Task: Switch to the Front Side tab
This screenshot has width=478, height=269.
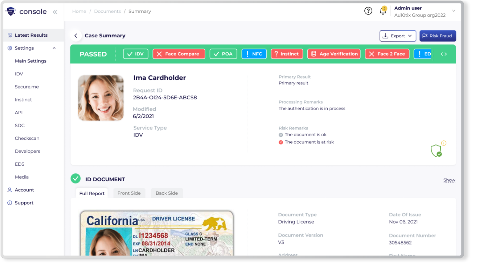Action: (129, 193)
